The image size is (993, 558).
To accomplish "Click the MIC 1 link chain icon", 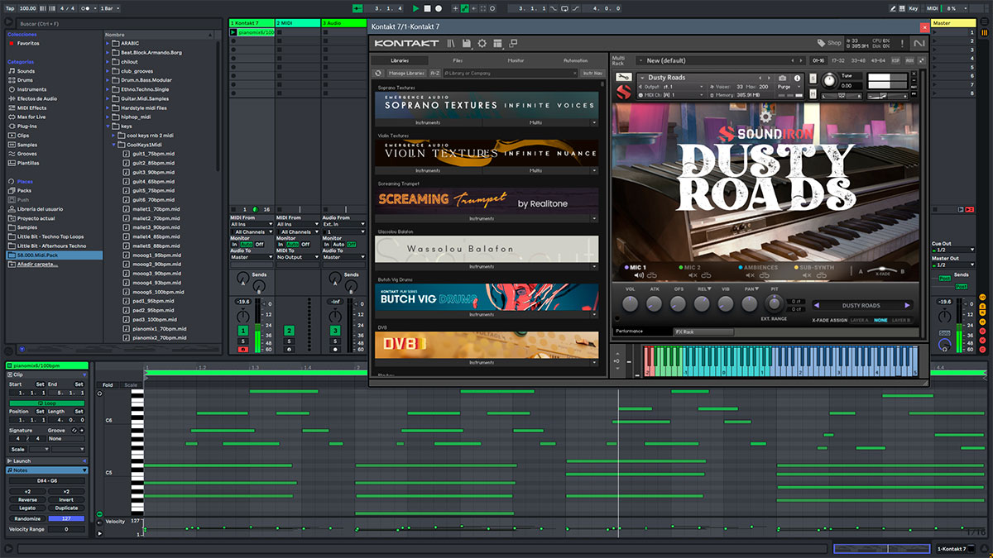I will pyautogui.click(x=652, y=275).
